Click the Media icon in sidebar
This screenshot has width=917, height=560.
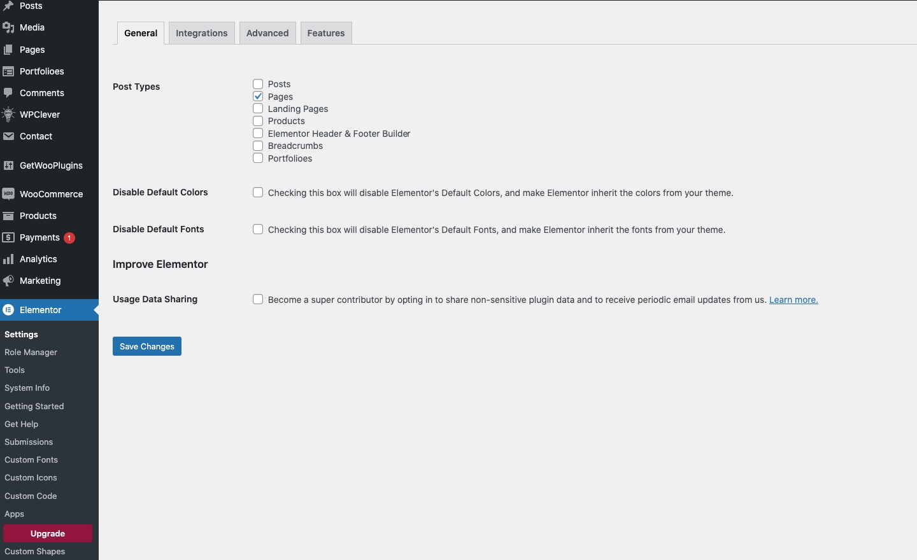pyautogui.click(x=8, y=27)
